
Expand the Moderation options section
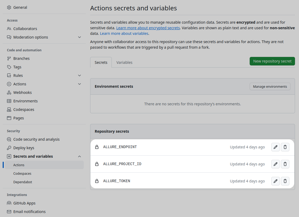point(79,37)
